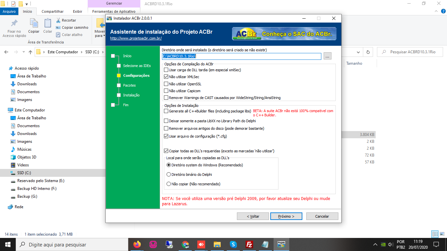The height and width of the screenshot is (251, 447).
Task: Switch Explorer to large icons view
Action: pyautogui.click(x=442, y=234)
